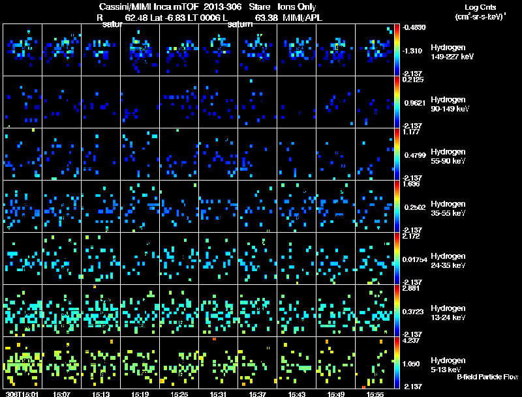The height and width of the screenshot is (397, 522).
Task: Click the 'Hydrogen 149-227 keV' row label
Action: tap(452, 52)
